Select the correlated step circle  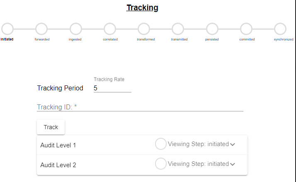pyautogui.click(x=110, y=29)
